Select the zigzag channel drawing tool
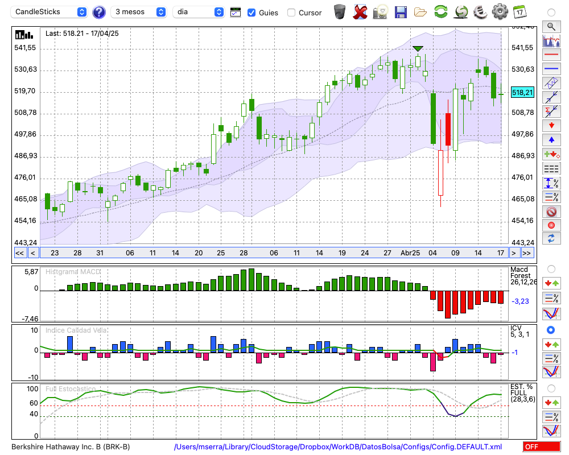This screenshot has width=569, height=455. click(551, 83)
